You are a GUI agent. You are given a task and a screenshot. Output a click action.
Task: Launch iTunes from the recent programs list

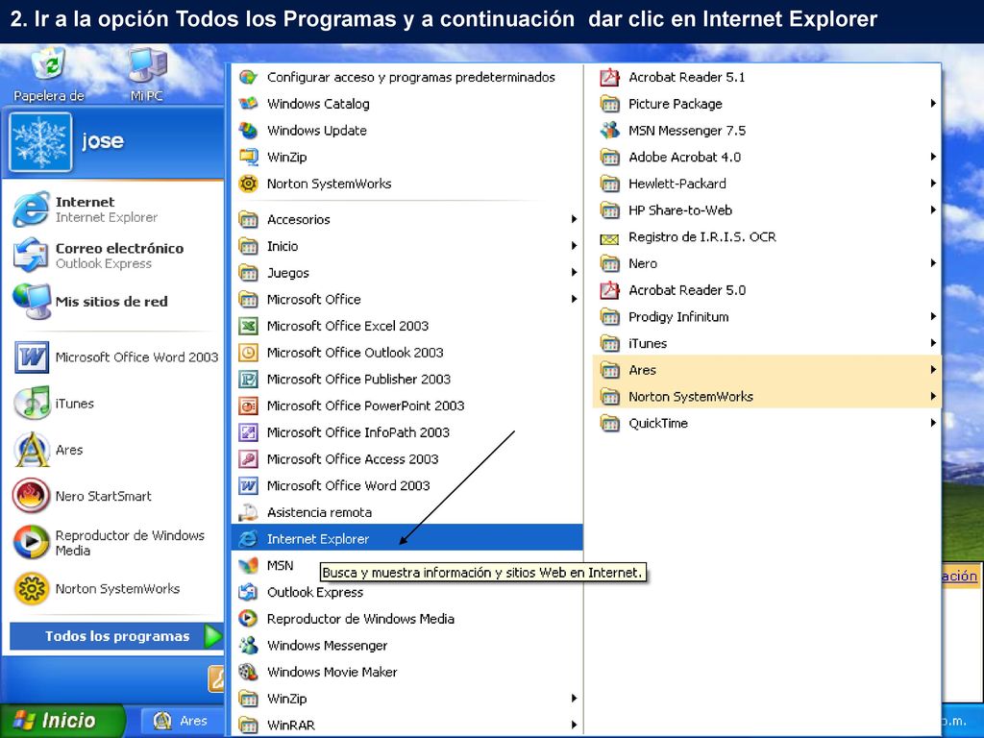tap(113, 404)
